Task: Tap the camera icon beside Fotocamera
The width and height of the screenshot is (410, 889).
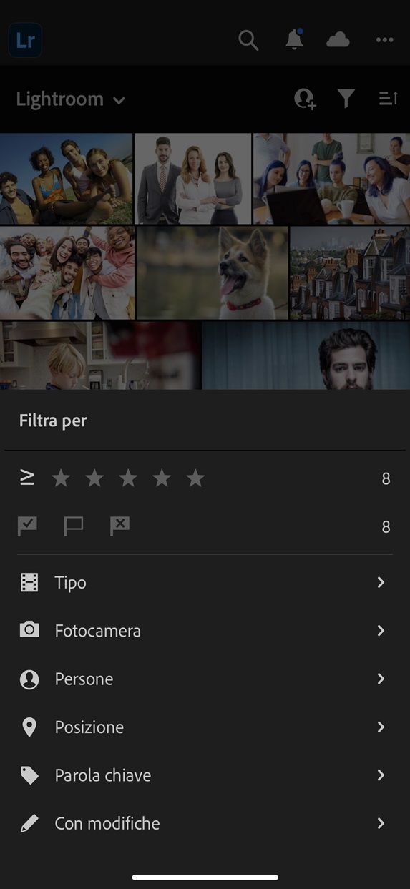Action: [29, 630]
